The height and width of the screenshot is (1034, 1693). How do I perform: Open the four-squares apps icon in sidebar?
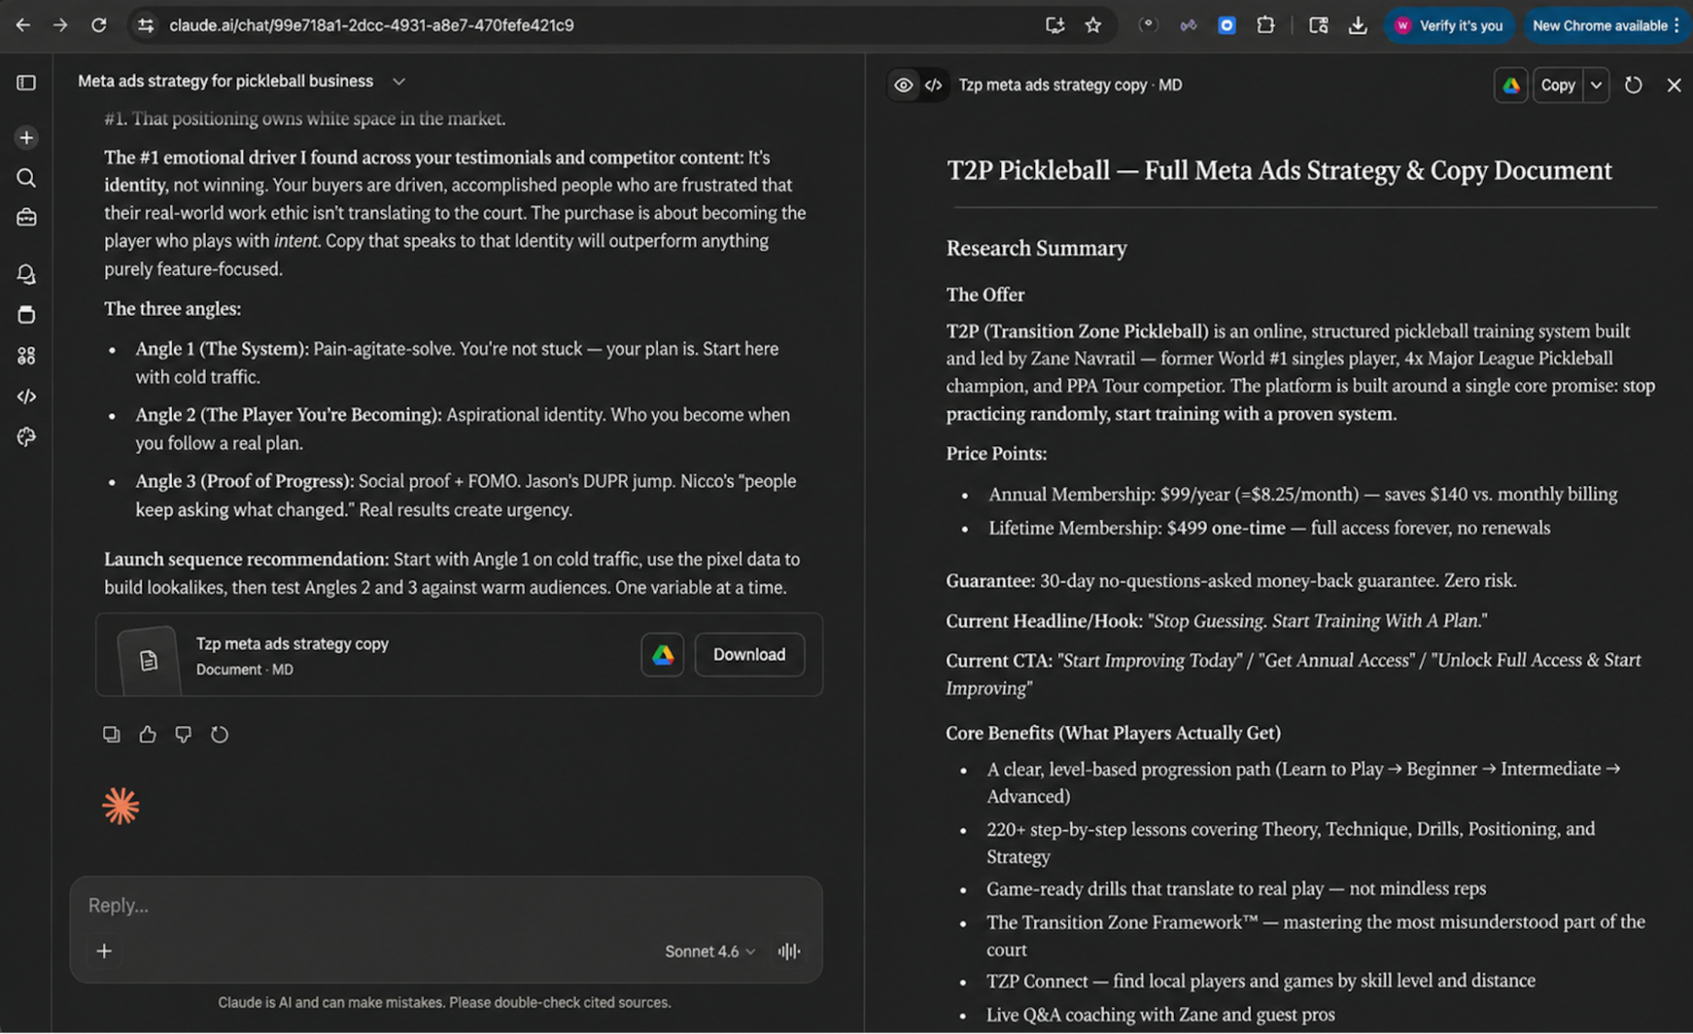point(26,356)
